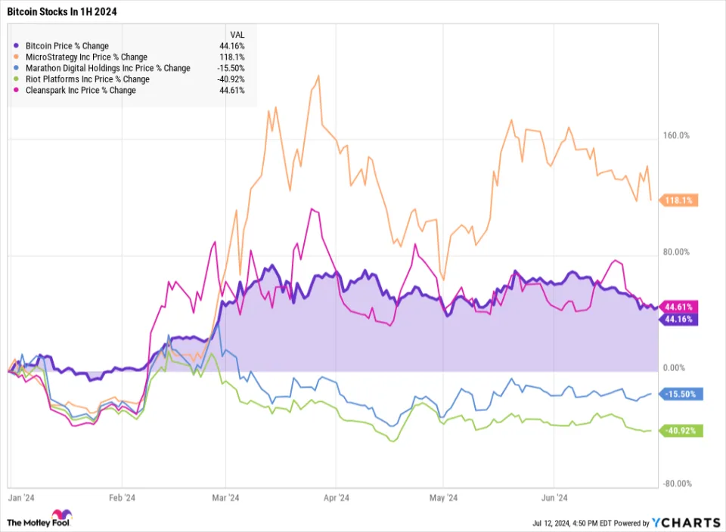Select the purple 44.16% end-value flag
Viewport: 726px width, 532px height.
679,320
